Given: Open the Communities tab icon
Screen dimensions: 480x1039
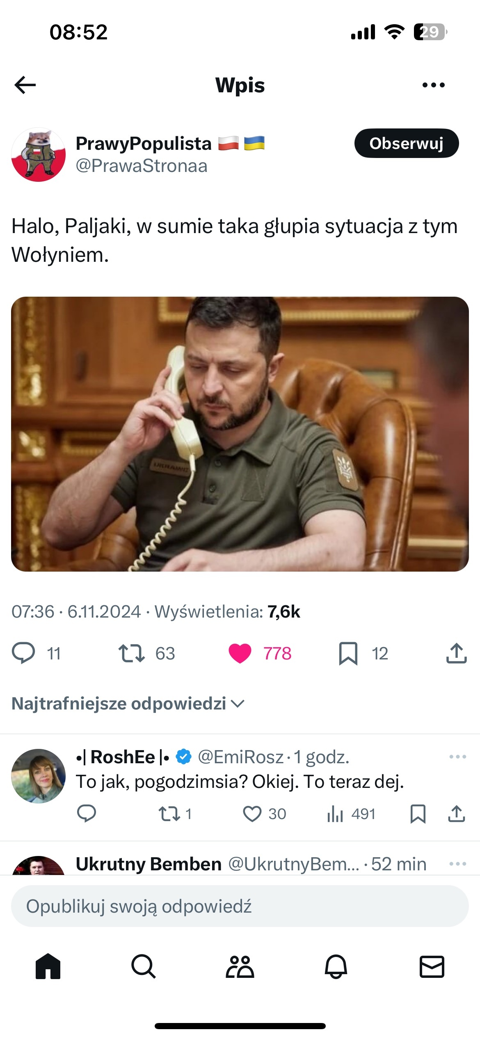Looking at the screenshot, I should pos(240,966).
